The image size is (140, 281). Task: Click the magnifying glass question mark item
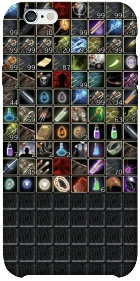click(x=79, y=10)
